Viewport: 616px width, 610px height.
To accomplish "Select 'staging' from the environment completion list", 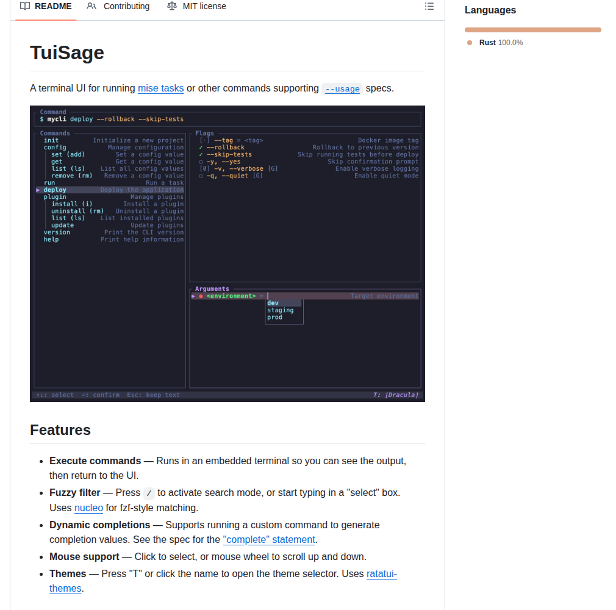I will (280, 310).
